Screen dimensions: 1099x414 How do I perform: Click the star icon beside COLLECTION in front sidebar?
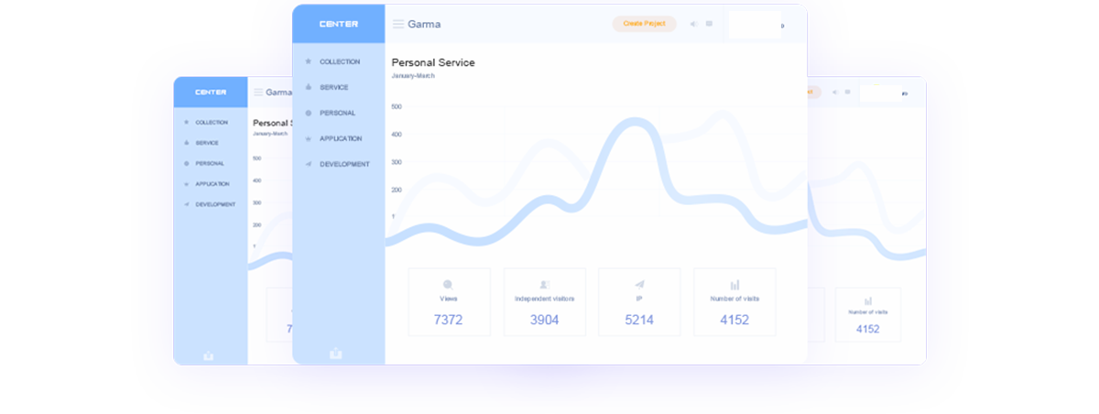(x=309, y=61)
